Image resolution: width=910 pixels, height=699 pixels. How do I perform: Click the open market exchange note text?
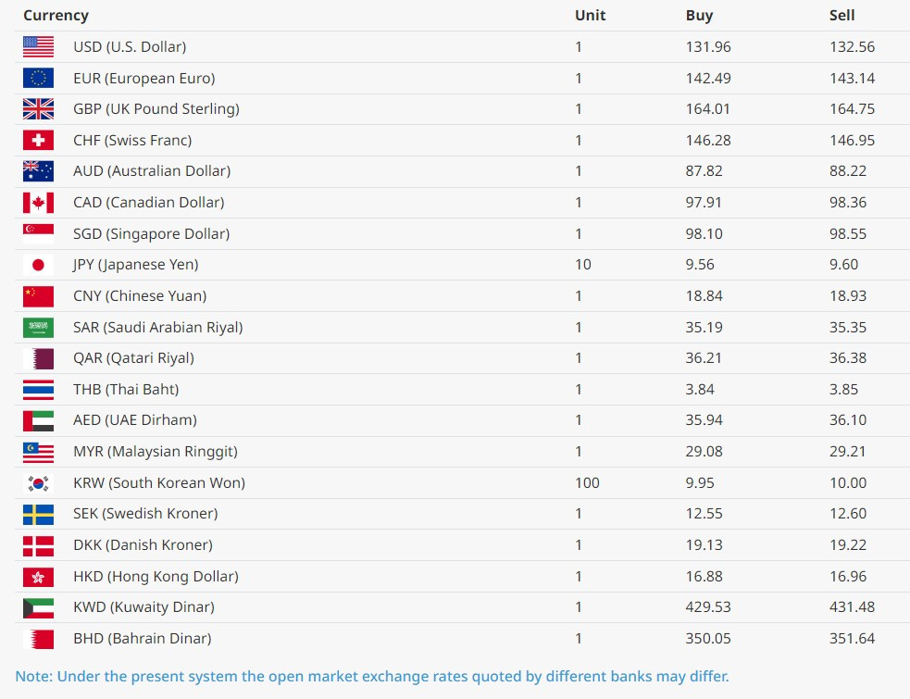tap(372, 677)
